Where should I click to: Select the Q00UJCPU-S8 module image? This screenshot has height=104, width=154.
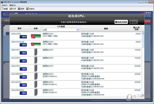(36, 44)
